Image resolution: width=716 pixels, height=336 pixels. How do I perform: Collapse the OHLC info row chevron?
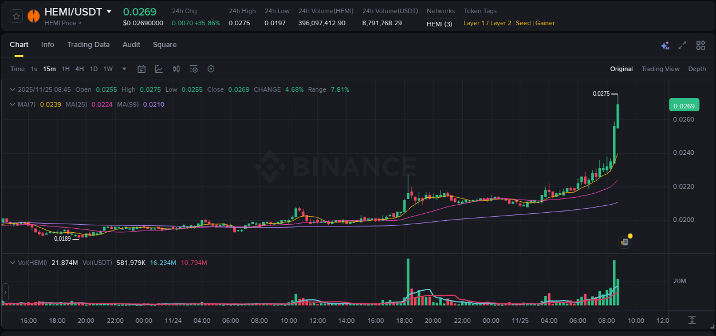point(12,89)
